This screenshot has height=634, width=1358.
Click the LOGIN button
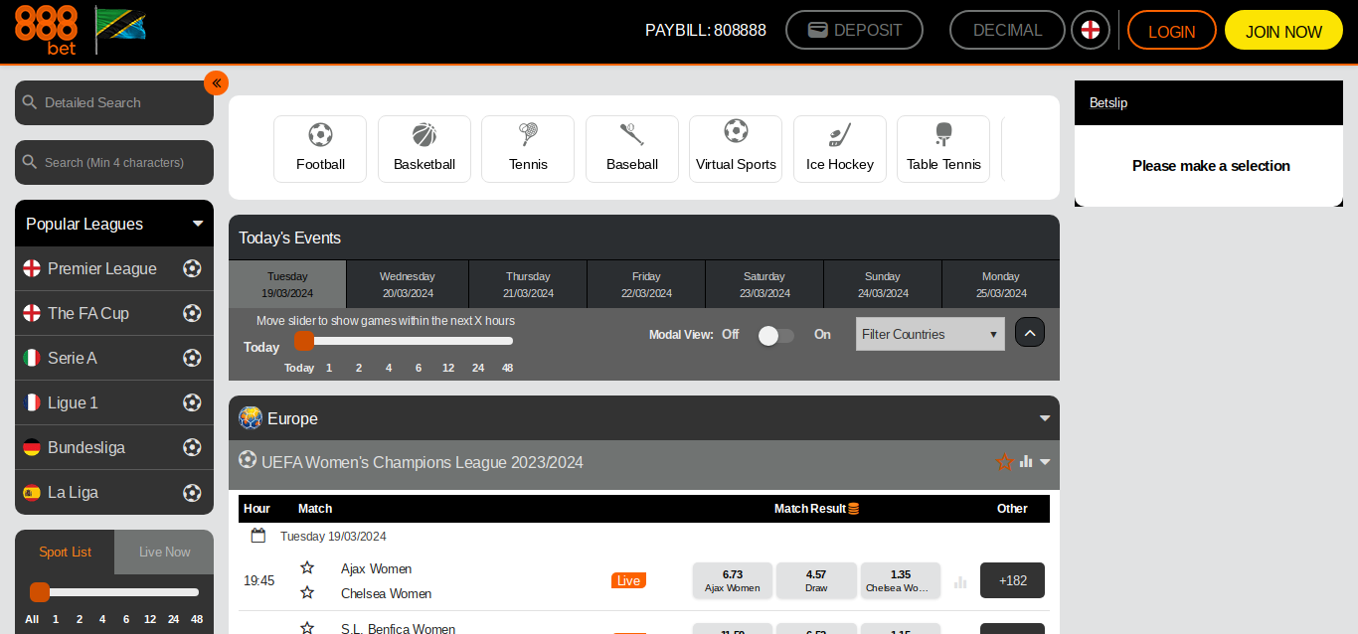[x=1172, y=31]
